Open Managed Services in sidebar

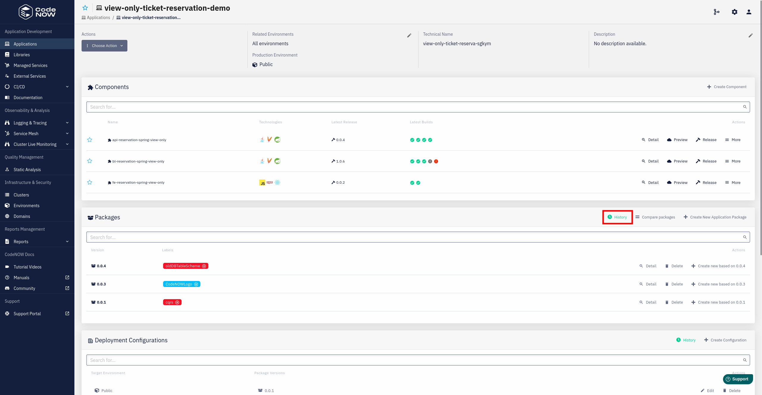[x=37, y=65]
